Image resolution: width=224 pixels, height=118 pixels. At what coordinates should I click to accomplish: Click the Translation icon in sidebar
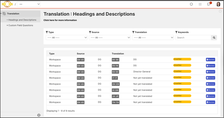click(4, 14)
